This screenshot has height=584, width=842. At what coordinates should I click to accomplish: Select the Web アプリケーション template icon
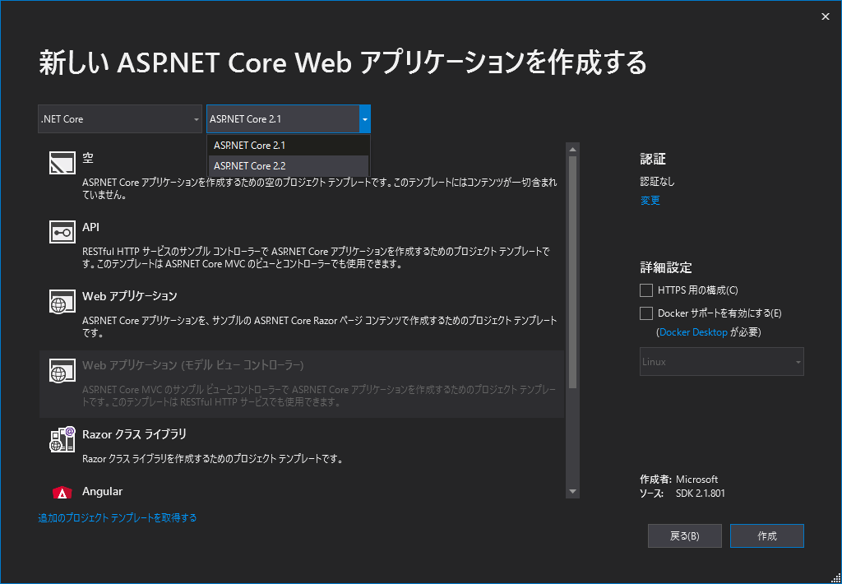point(62,303)
